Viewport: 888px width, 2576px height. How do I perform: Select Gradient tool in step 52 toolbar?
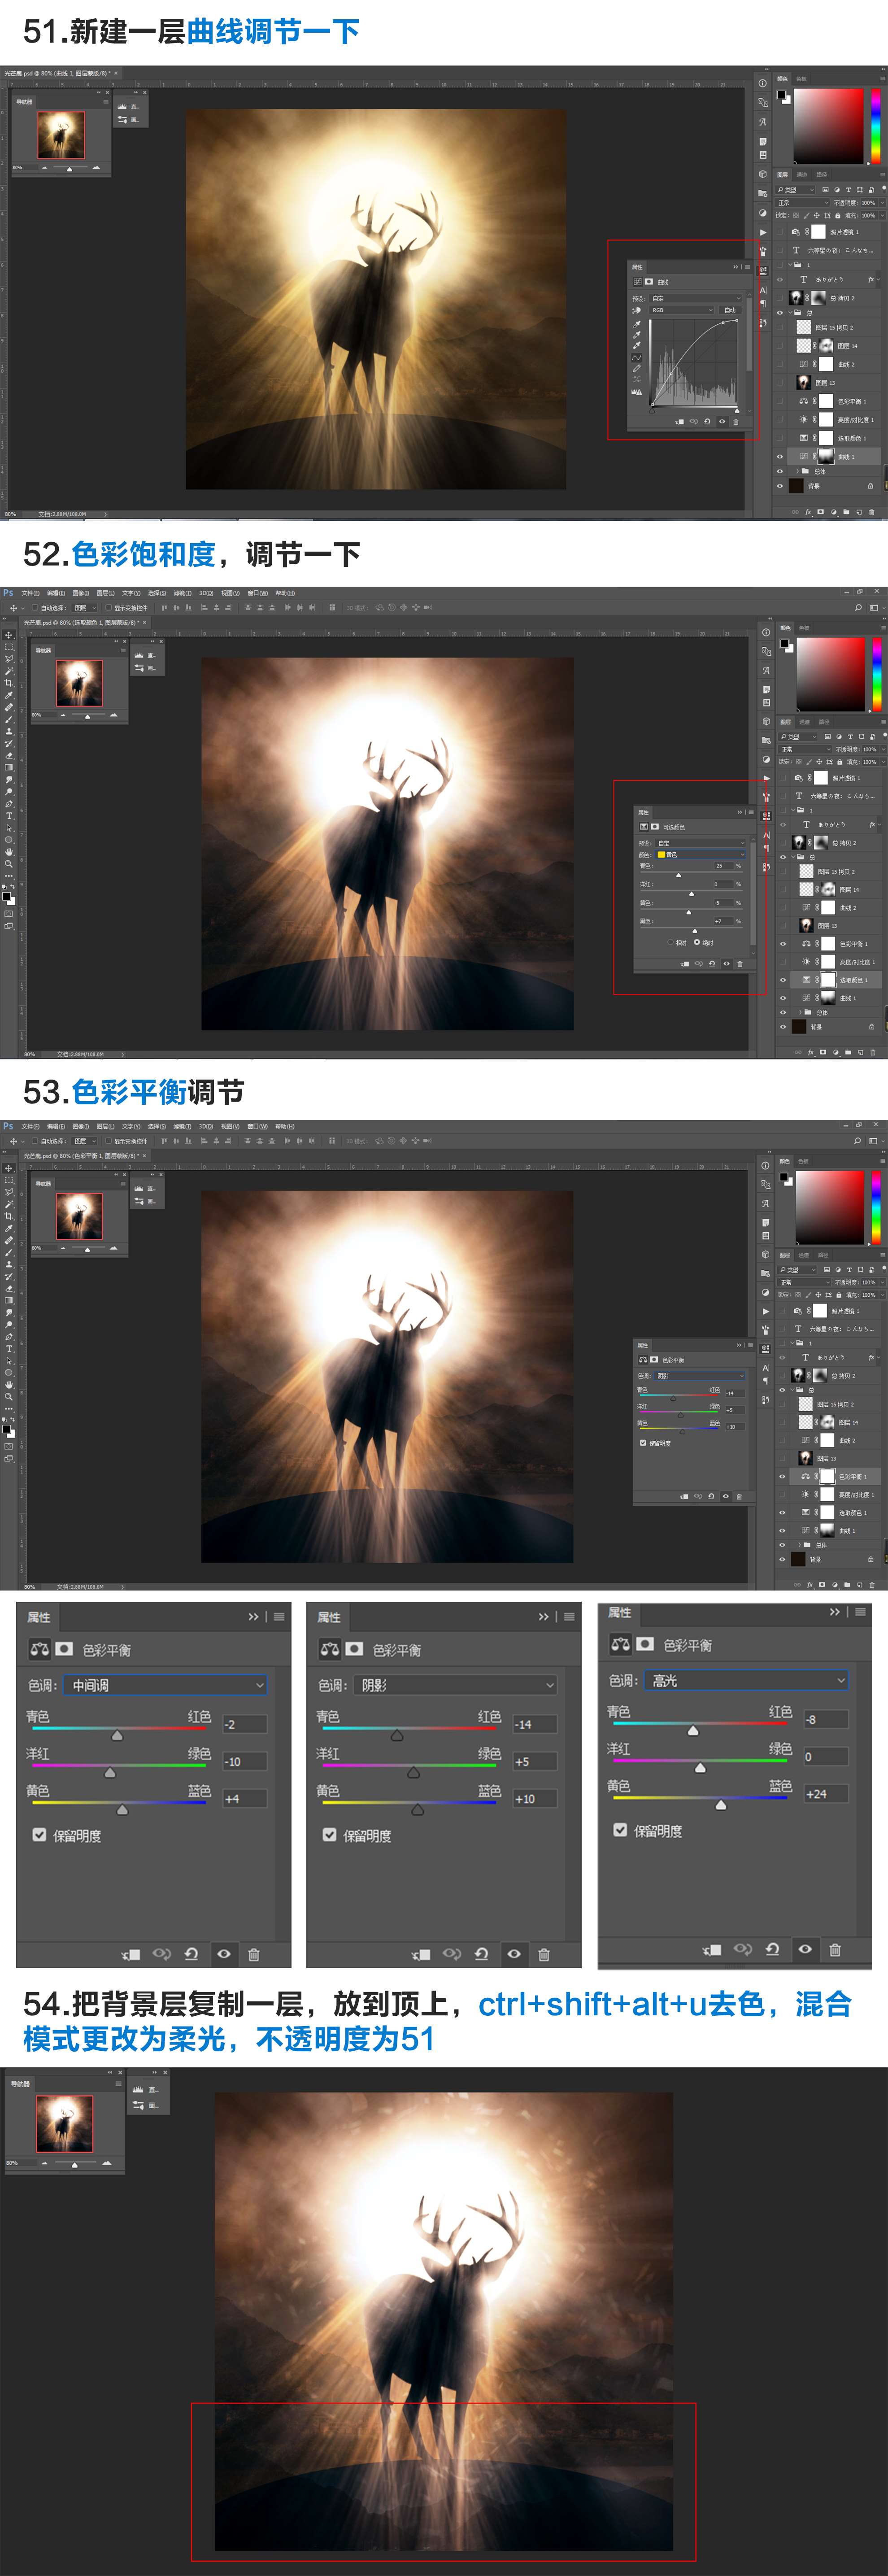(x=9, y=767)
